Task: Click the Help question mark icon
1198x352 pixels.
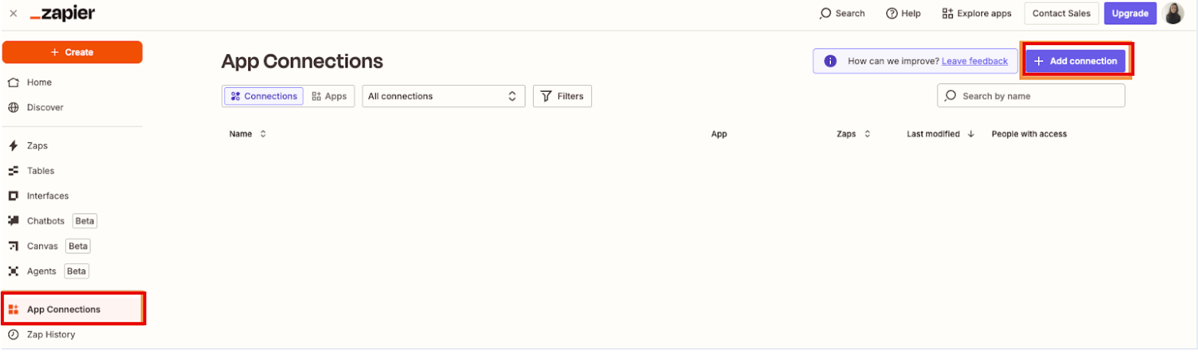Action: click(892, 14)
